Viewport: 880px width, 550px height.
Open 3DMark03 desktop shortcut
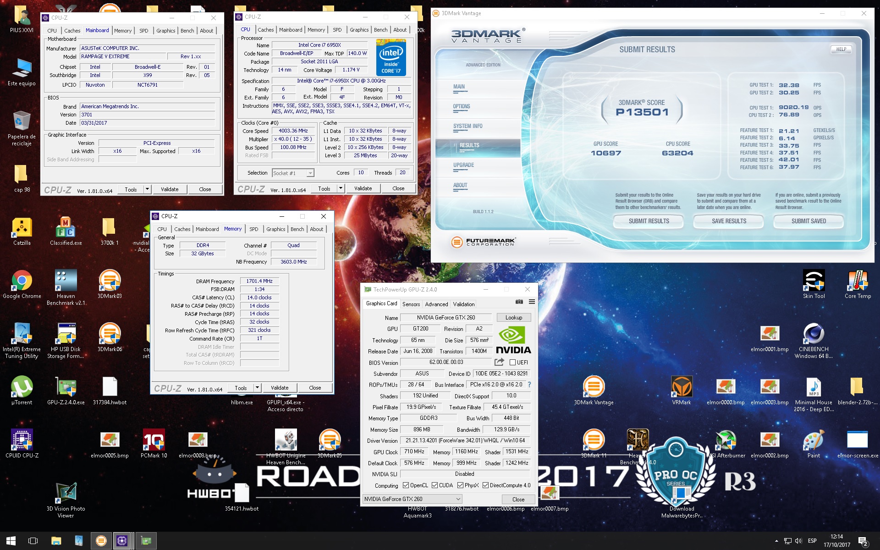click(x=110, y=285)
